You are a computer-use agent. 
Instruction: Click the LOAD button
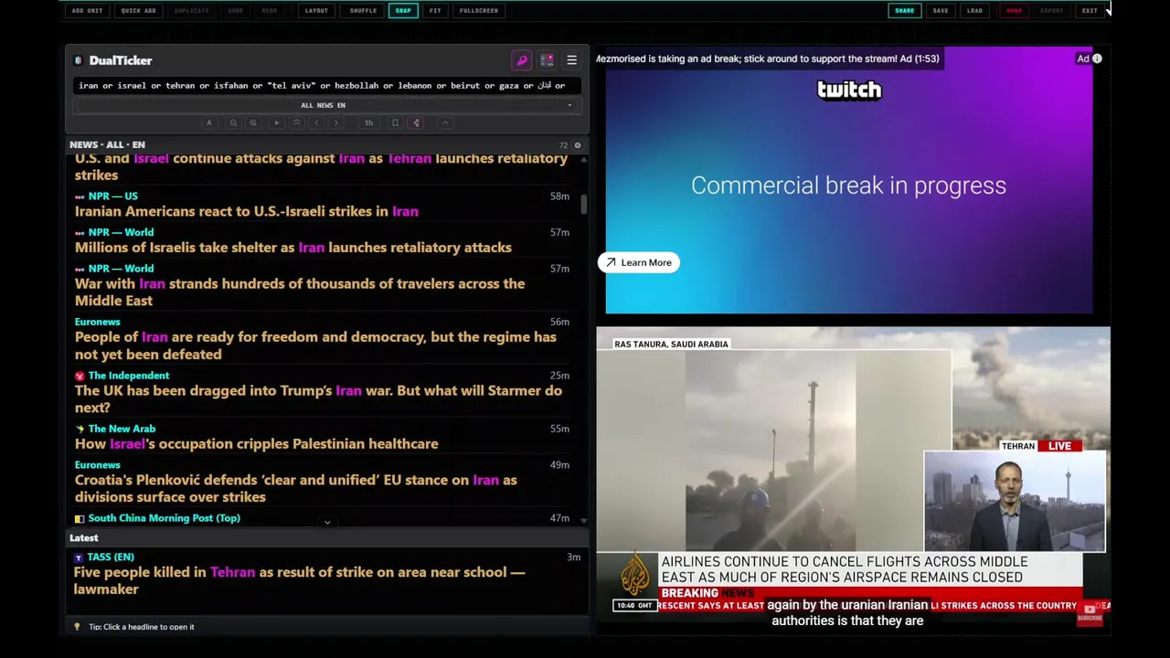click(974, 10)
